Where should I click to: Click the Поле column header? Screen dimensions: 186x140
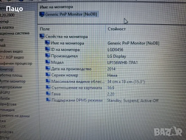(45, 29)
